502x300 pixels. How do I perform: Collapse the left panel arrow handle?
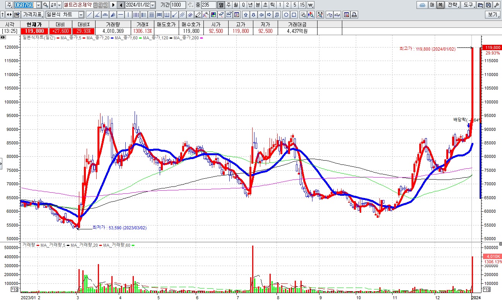(1, 163)
